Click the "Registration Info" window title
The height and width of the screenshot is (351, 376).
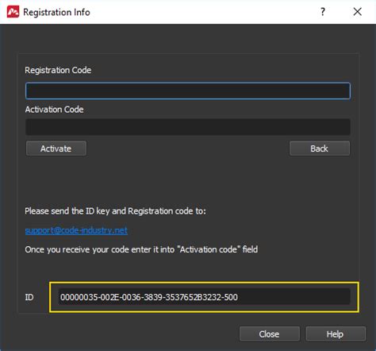[56, 12]
